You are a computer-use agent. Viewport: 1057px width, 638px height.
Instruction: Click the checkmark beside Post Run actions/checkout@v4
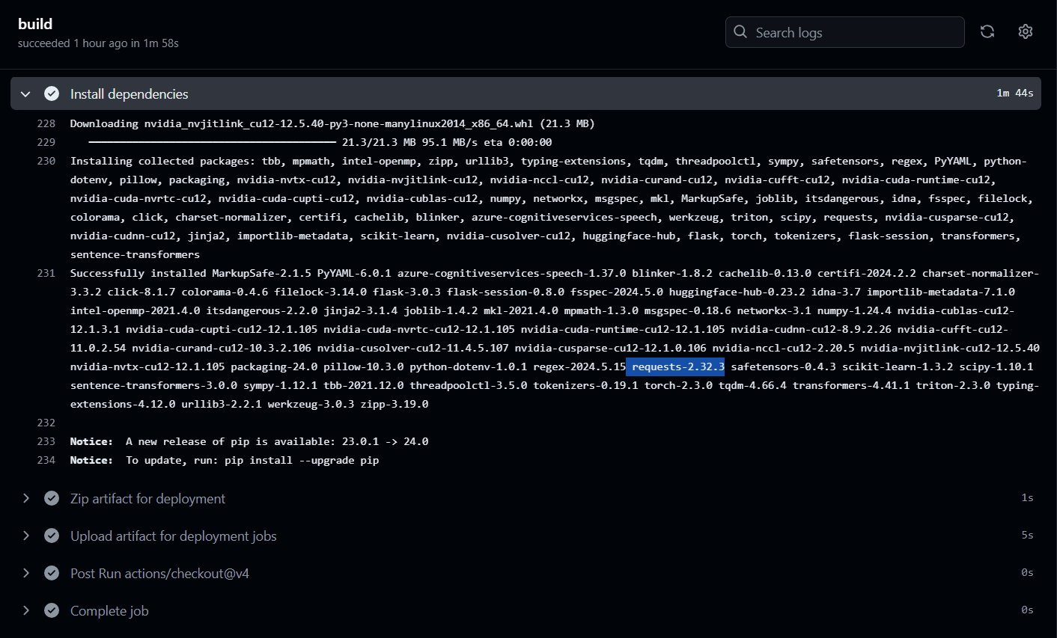tap(51, 573)
